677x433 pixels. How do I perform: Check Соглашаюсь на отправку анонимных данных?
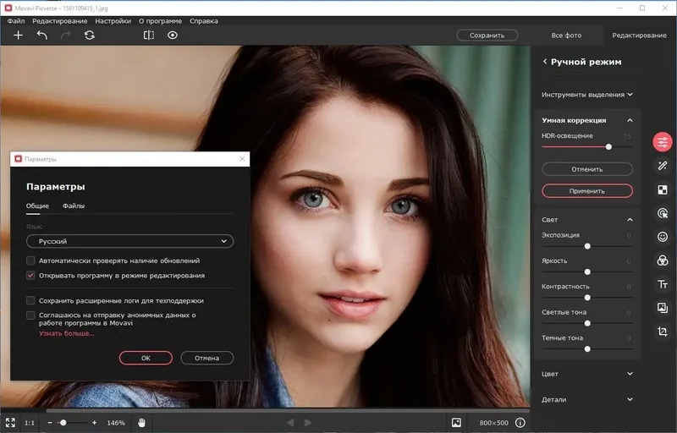[30, 315]
